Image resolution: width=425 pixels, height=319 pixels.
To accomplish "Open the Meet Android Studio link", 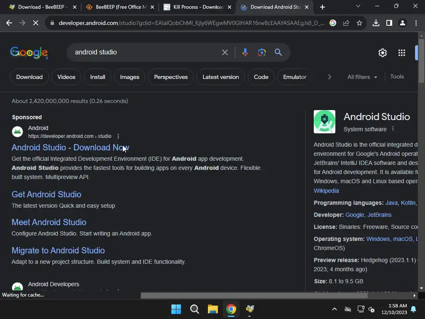I will [49, 222].
